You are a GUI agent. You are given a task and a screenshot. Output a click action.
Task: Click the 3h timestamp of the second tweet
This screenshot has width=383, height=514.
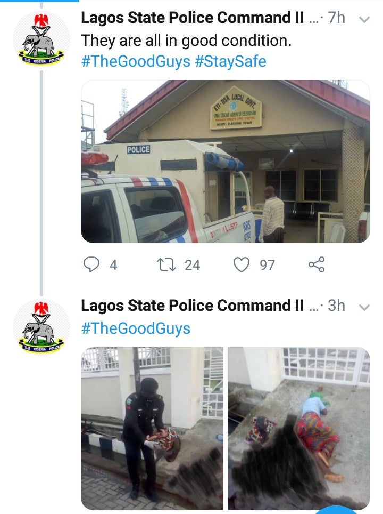click(337, 306)
